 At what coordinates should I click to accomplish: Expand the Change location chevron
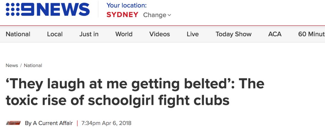click(x=169, y=15)
